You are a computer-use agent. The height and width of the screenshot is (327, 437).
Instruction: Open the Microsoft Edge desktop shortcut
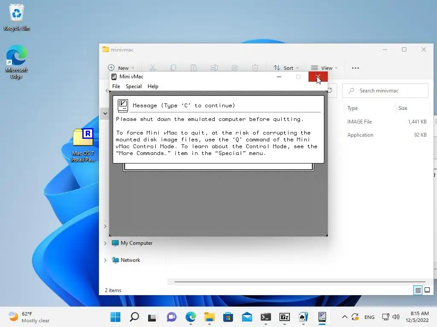tap(17, 62)
